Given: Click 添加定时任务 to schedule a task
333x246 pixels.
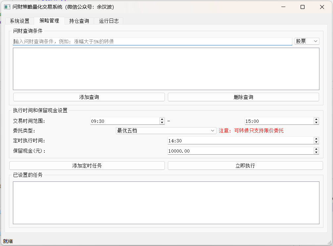Looking at the screenshot, I should tap(87, 166).
